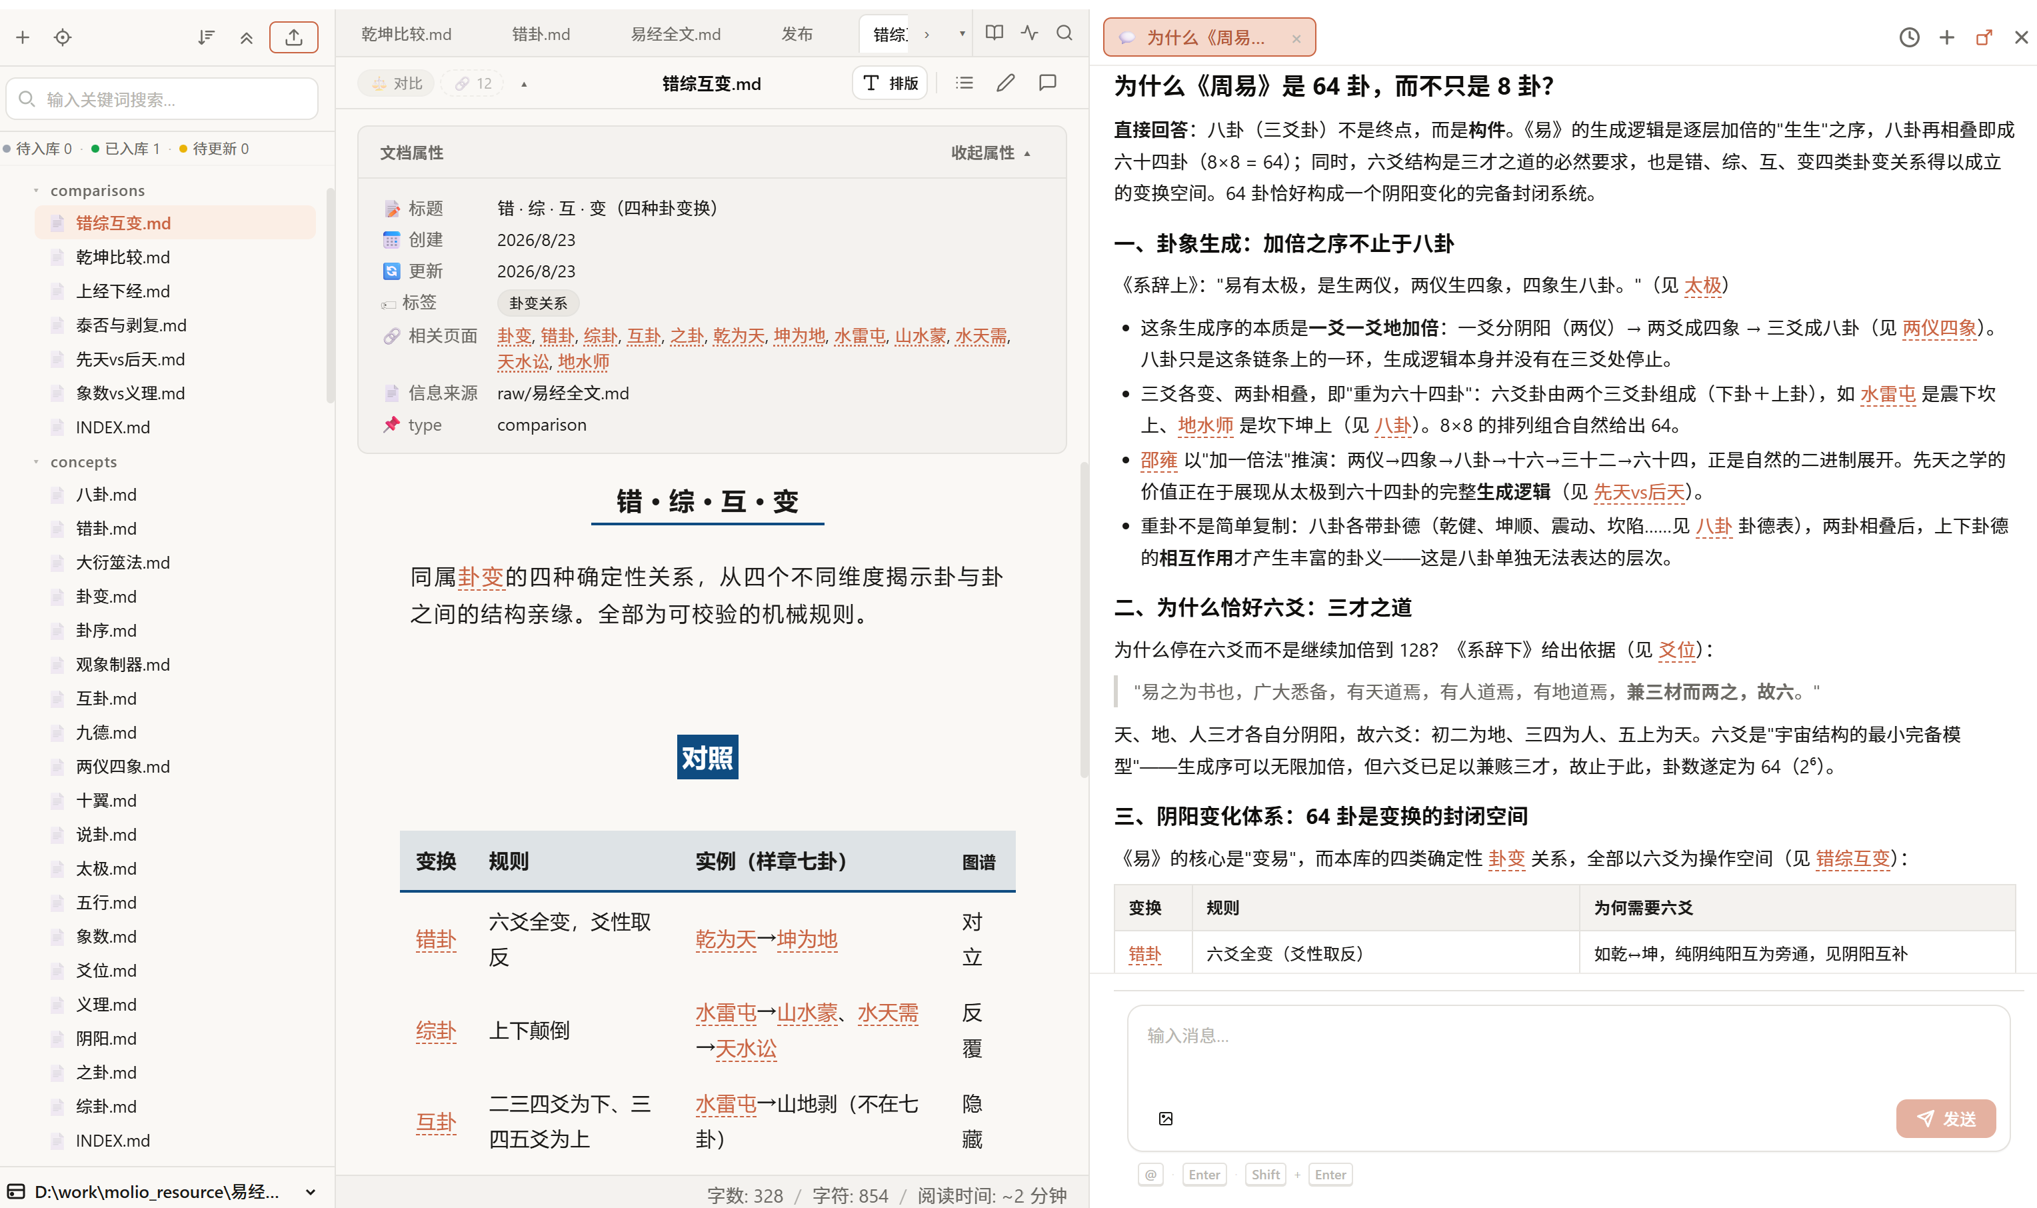Screen dimensions: 2037x1208
Task: Open 阴阳.md in the file tree
Action: (x=106, y=1039)
